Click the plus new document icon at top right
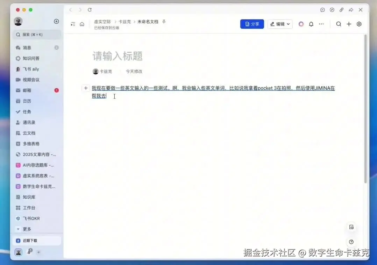 349,24
